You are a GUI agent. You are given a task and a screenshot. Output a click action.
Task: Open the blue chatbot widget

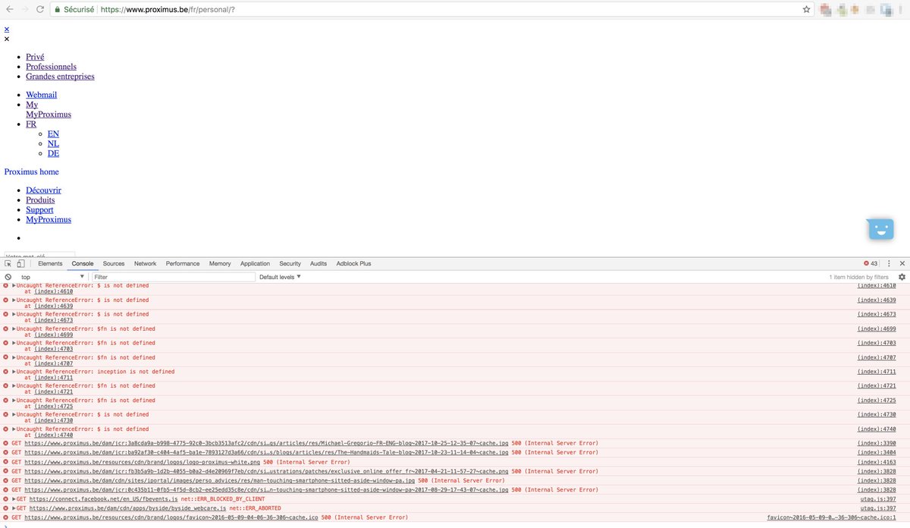tap(880, 229)
